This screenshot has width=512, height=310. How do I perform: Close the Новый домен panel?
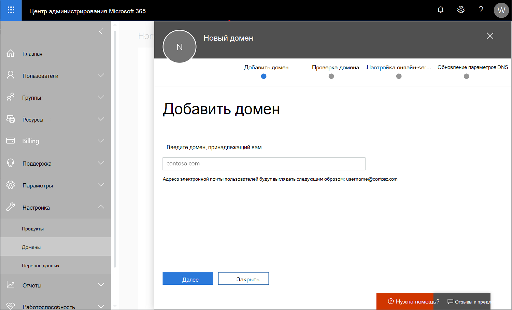490,36
